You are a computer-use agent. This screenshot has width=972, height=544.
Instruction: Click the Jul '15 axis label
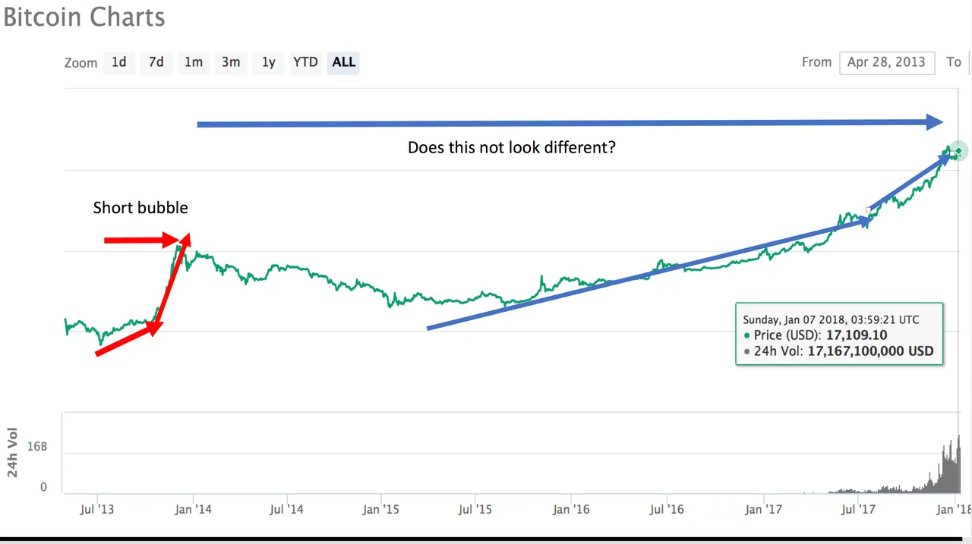tap(475, 509)
